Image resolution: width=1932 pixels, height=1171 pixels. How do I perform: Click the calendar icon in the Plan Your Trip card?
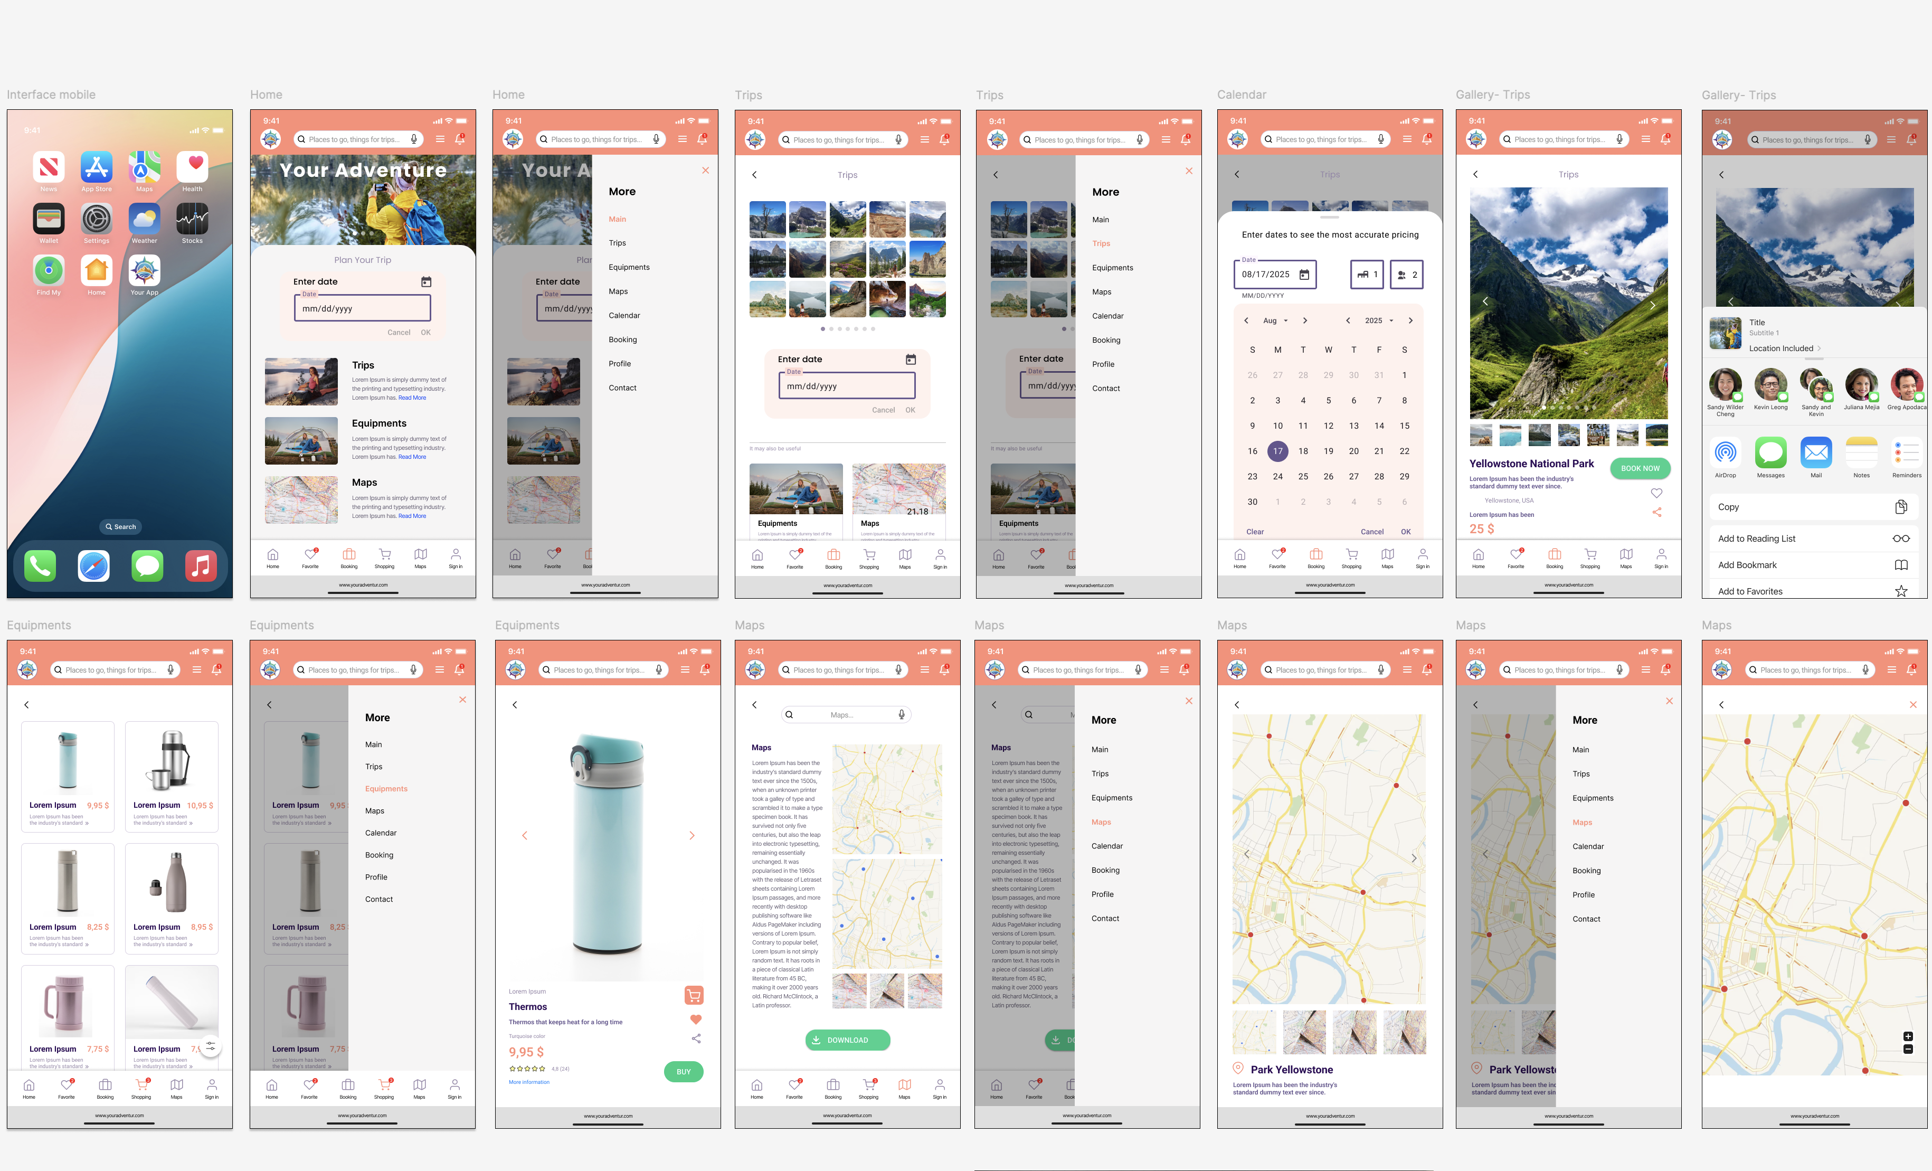pos(426,281)
